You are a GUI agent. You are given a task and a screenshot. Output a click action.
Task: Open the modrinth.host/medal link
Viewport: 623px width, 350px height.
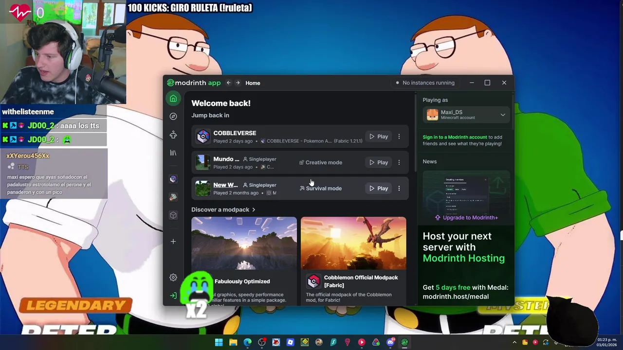pos(456,297)
